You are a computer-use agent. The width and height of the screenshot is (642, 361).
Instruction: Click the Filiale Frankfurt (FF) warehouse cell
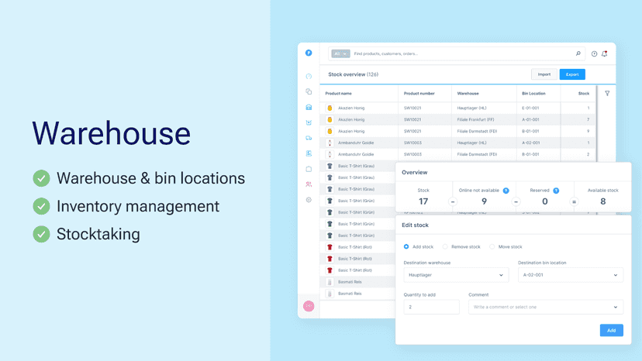coord(475,119)
